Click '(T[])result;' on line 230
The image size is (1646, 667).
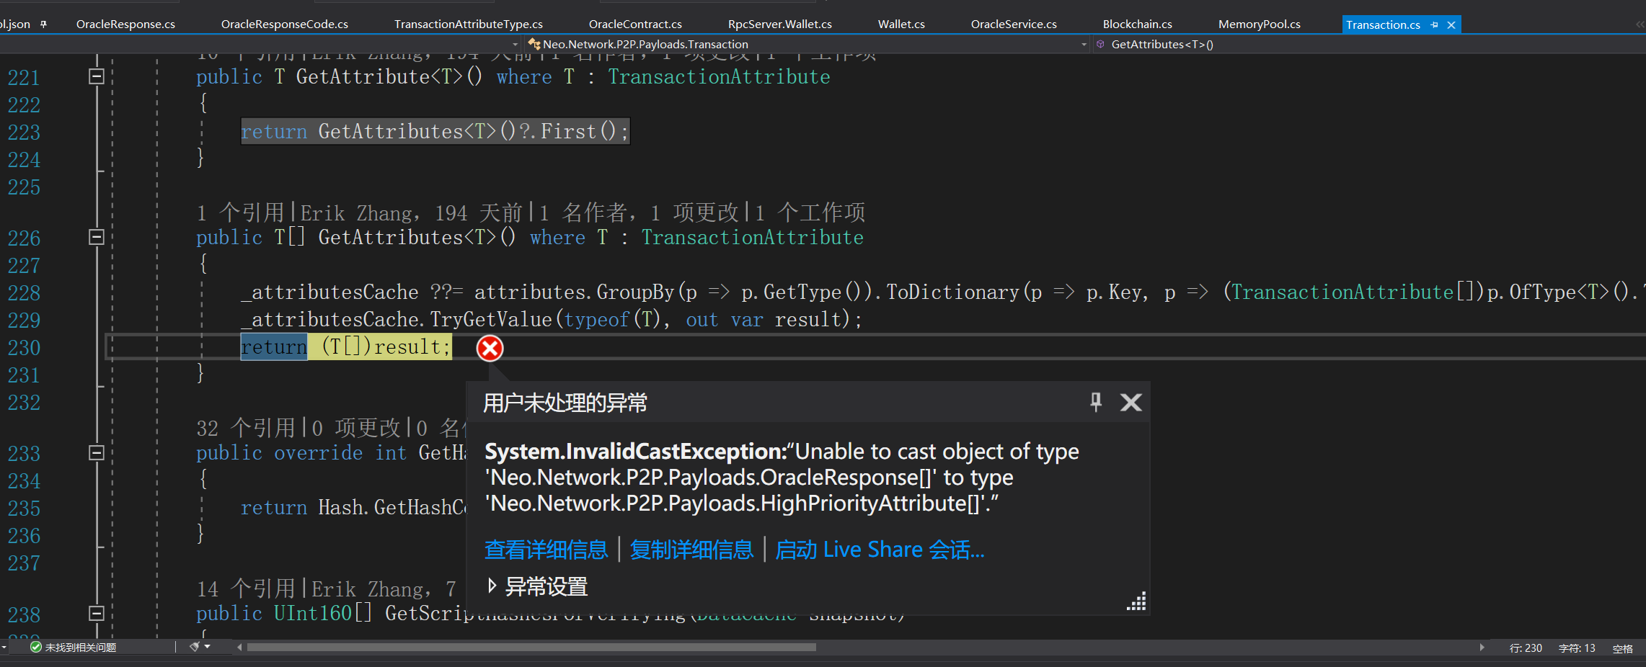[x=386, y=347]
